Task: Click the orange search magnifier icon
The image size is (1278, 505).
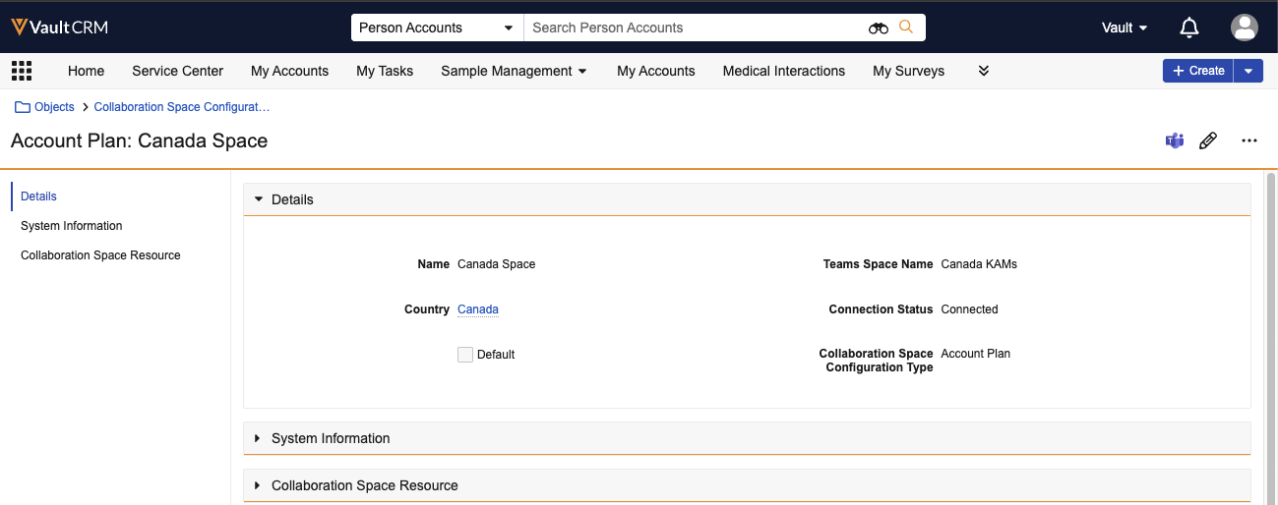Action: coord(906,28)
